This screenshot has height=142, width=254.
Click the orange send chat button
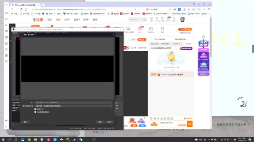(190, 124)
